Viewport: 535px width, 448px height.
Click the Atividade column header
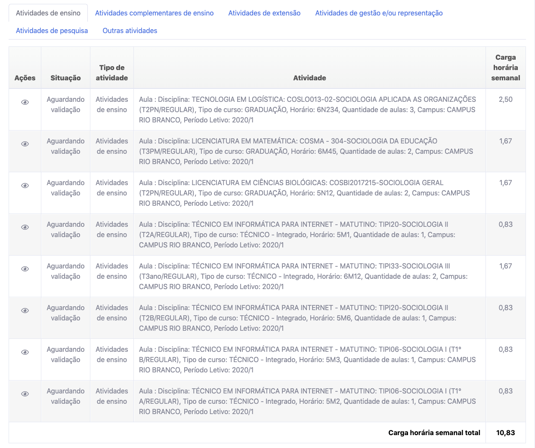(x=309, y=78)
